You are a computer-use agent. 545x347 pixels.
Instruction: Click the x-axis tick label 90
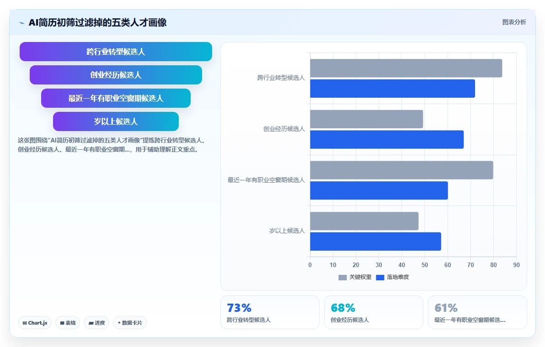pyautogui.click(x=517, y=265)
